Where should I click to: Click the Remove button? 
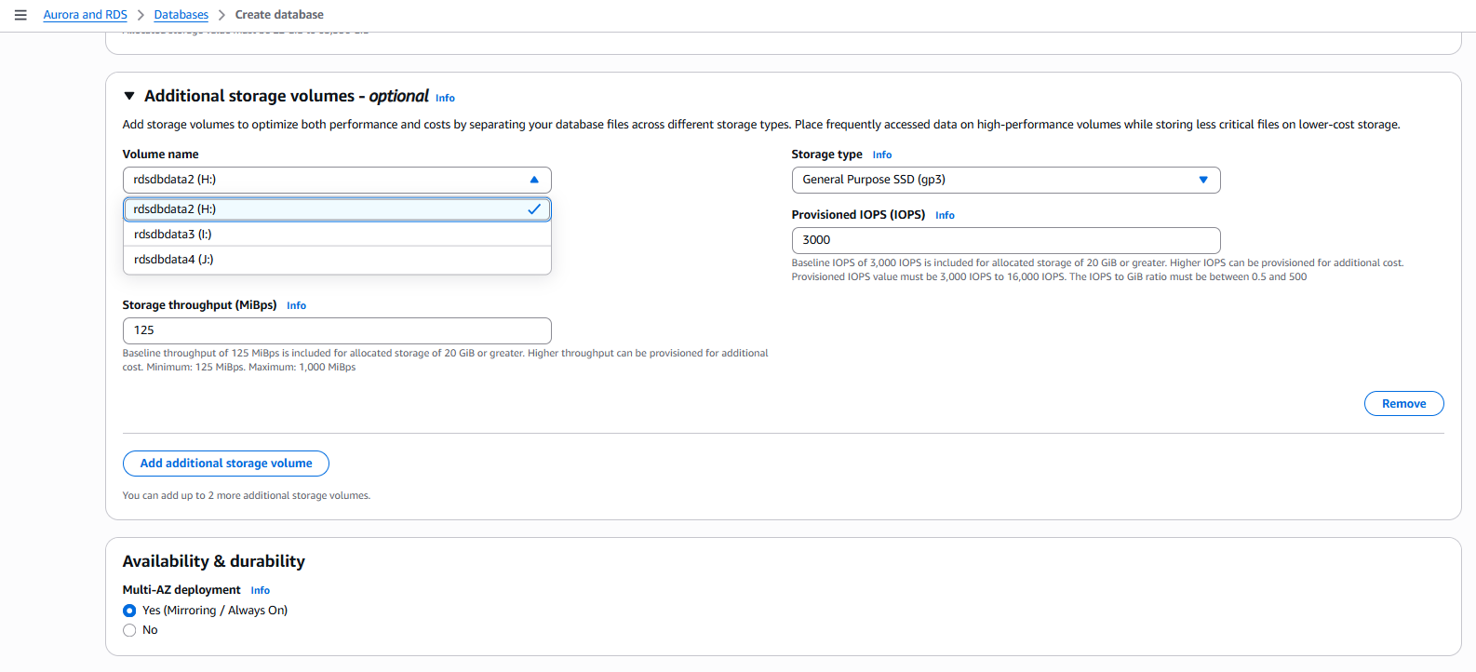pyautogui.click(x=1403, y=404)
